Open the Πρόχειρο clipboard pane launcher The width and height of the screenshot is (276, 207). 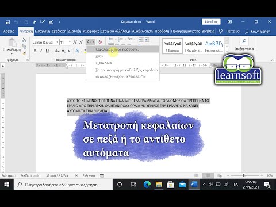pos(28,60)
